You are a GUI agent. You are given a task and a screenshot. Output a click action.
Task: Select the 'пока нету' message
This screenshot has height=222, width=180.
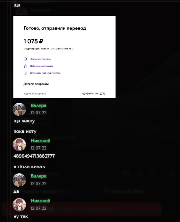tap(25, 132)
